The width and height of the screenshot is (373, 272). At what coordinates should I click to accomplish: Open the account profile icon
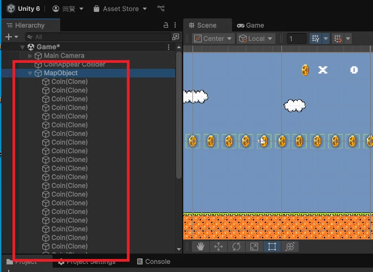click(56, 9)
